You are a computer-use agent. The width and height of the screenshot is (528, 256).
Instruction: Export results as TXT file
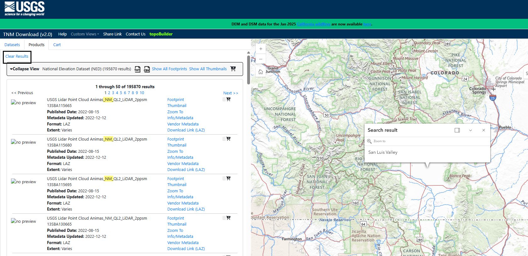point(137,69)
